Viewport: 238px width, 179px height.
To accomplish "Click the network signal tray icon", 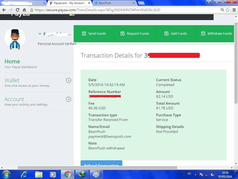I will click(x=207, y=175).
